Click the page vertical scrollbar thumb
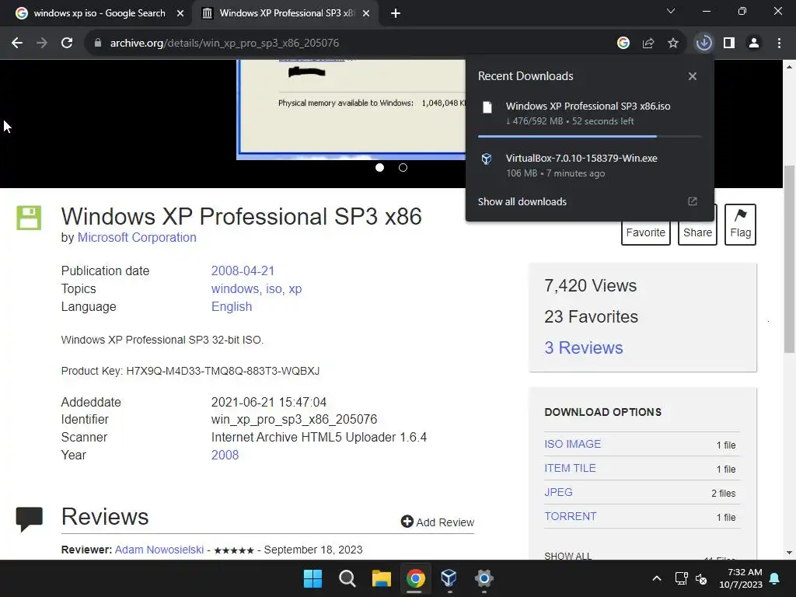Screen dimensions: 796x597 790,259
